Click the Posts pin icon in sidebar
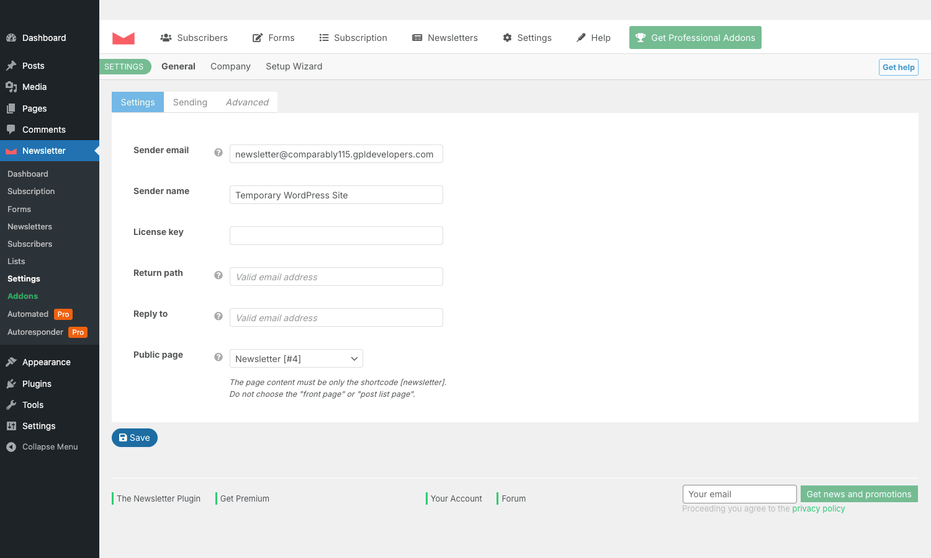The image size is (931, 558). pos(11,66)
